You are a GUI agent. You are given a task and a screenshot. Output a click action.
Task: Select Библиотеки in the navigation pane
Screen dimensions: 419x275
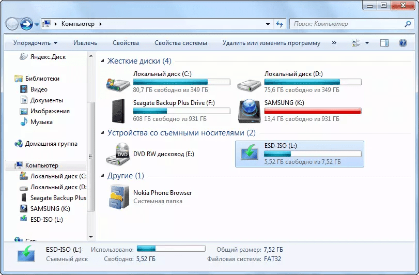click(37, 78)
